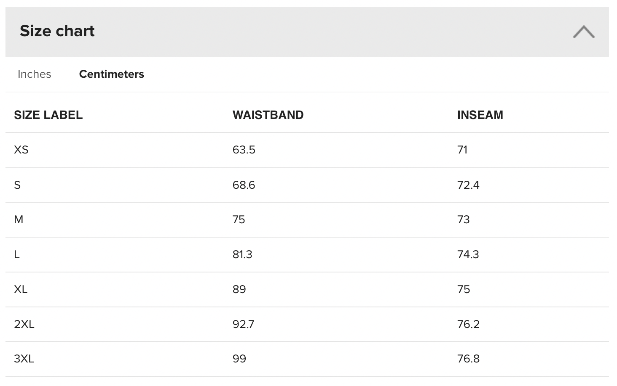This screenshot has height=386, width=617.
Task: Click the WAISTBAND column header
Action: (268, 115)
